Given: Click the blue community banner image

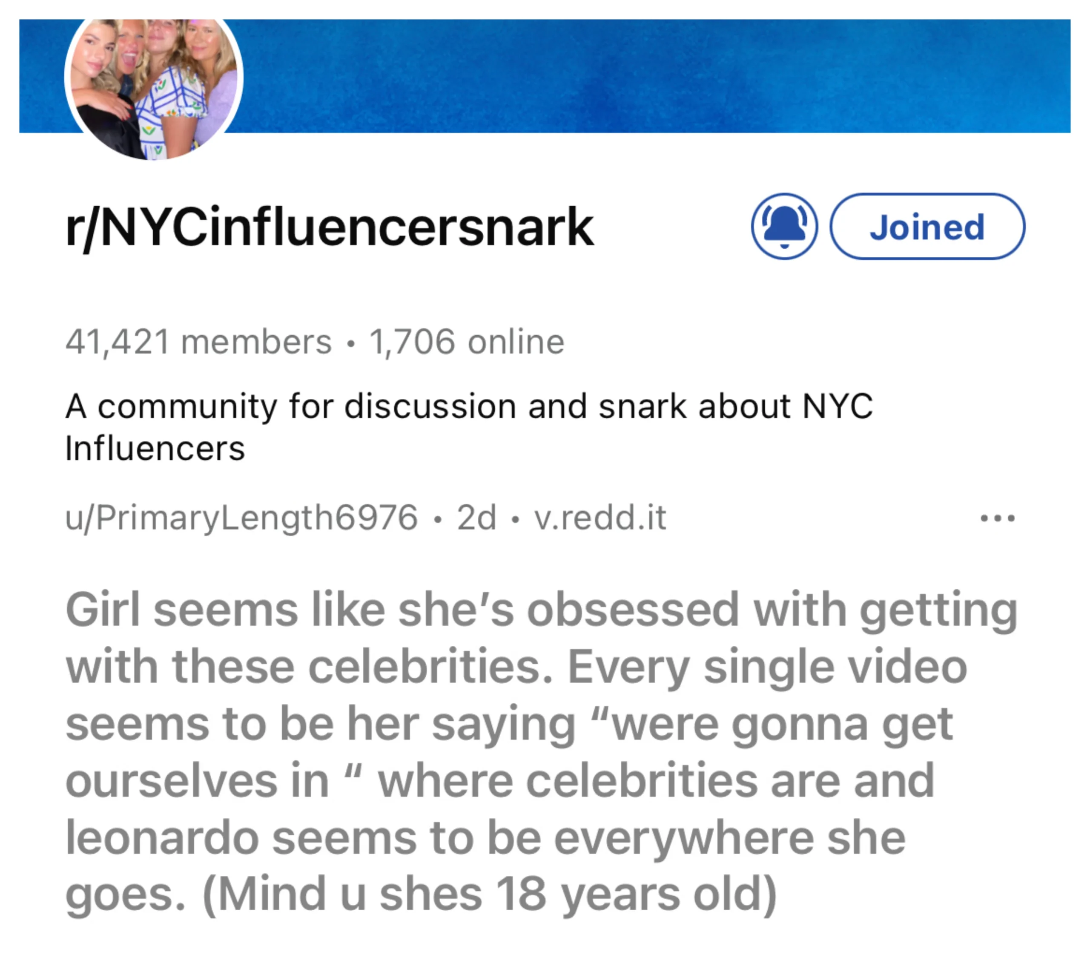Looking at the screenshot, I should pyautogui.click(x=640, y=75).
